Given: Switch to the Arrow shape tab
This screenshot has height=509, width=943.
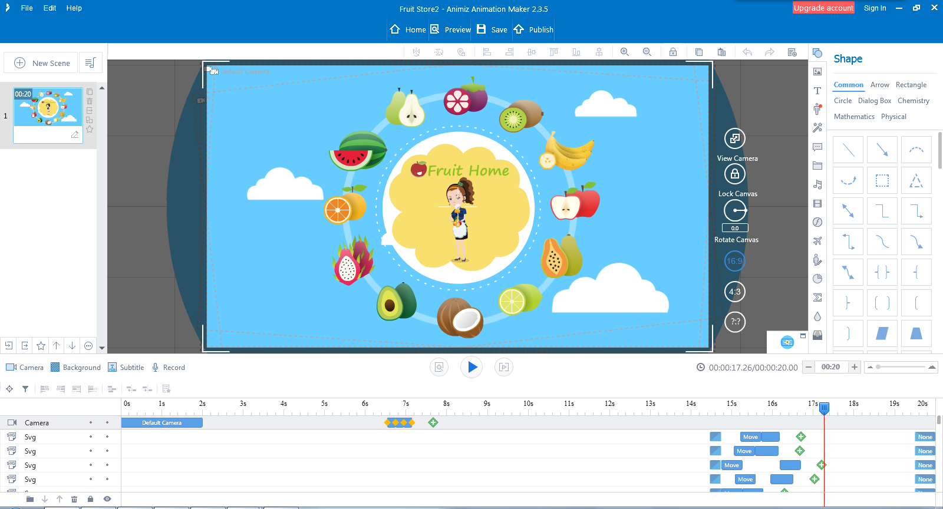Looking at the screenshot, I should pyautogui.click(x=879, y=85).
